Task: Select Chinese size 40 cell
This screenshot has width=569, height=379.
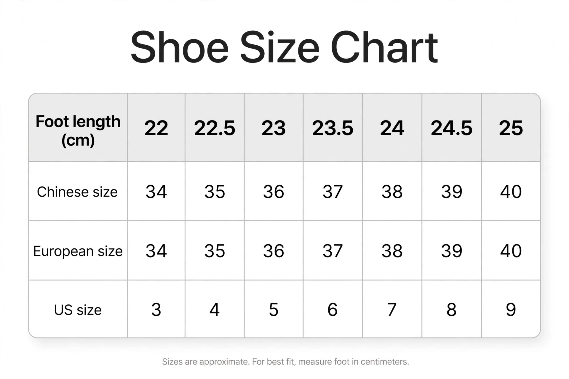Action: point(511,191)
